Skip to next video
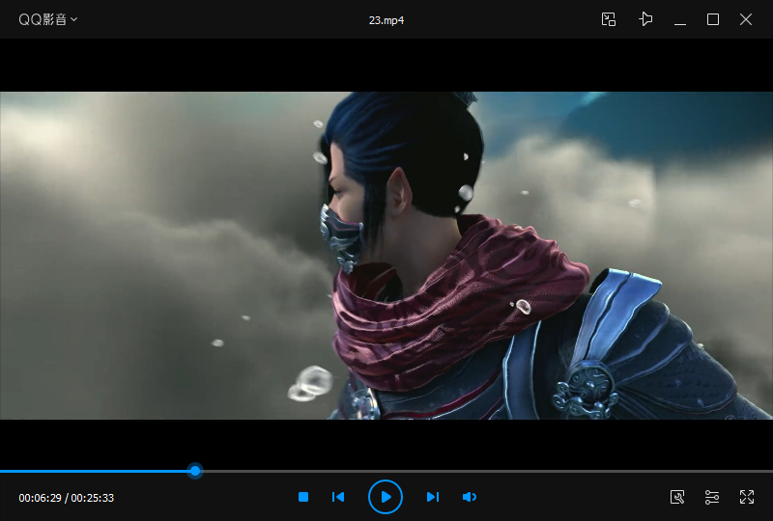This screenshot has height=521, width=773. (x=433, y=497)
